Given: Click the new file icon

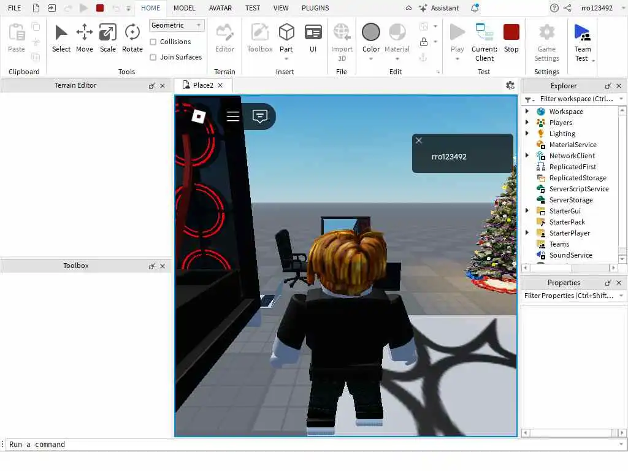Looking at the screenshot, I should (36, 8).
